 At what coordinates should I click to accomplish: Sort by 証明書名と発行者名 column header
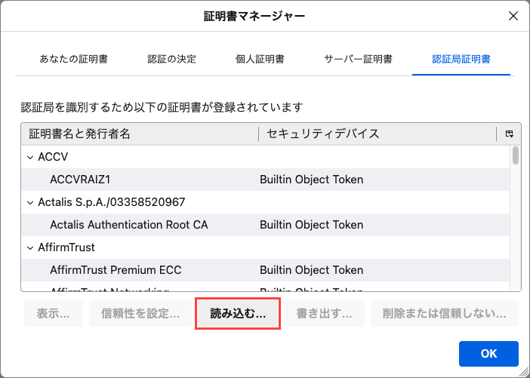click(140, 134)
